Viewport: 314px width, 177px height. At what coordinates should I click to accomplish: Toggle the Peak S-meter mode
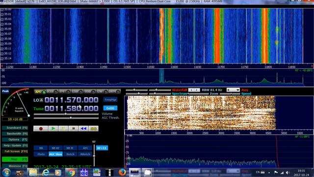[x=5, y=91]
